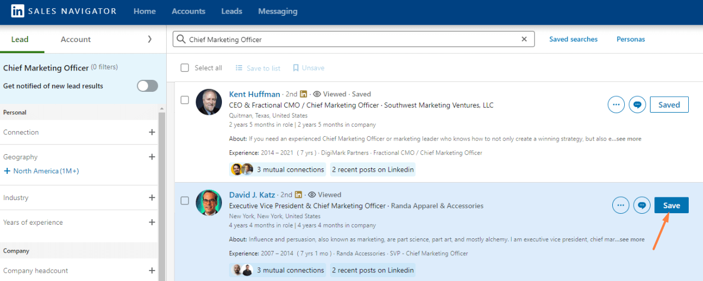Click the Chief Marketing Officer search title

pyautogui.click(x=46, y=68)
